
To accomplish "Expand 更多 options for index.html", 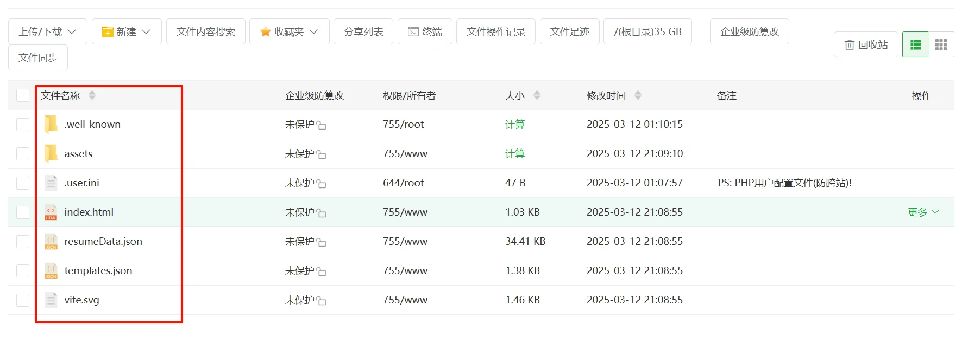I will (x=922, y=212).
